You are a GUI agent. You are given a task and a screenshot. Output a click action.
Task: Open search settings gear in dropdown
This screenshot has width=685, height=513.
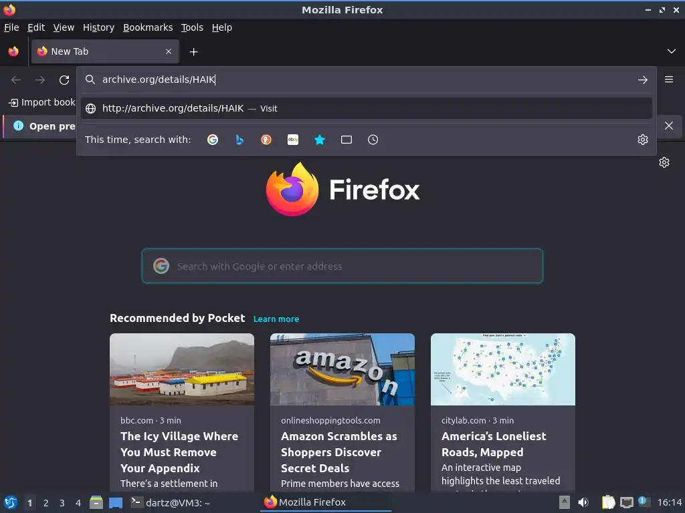pos(643,140)
